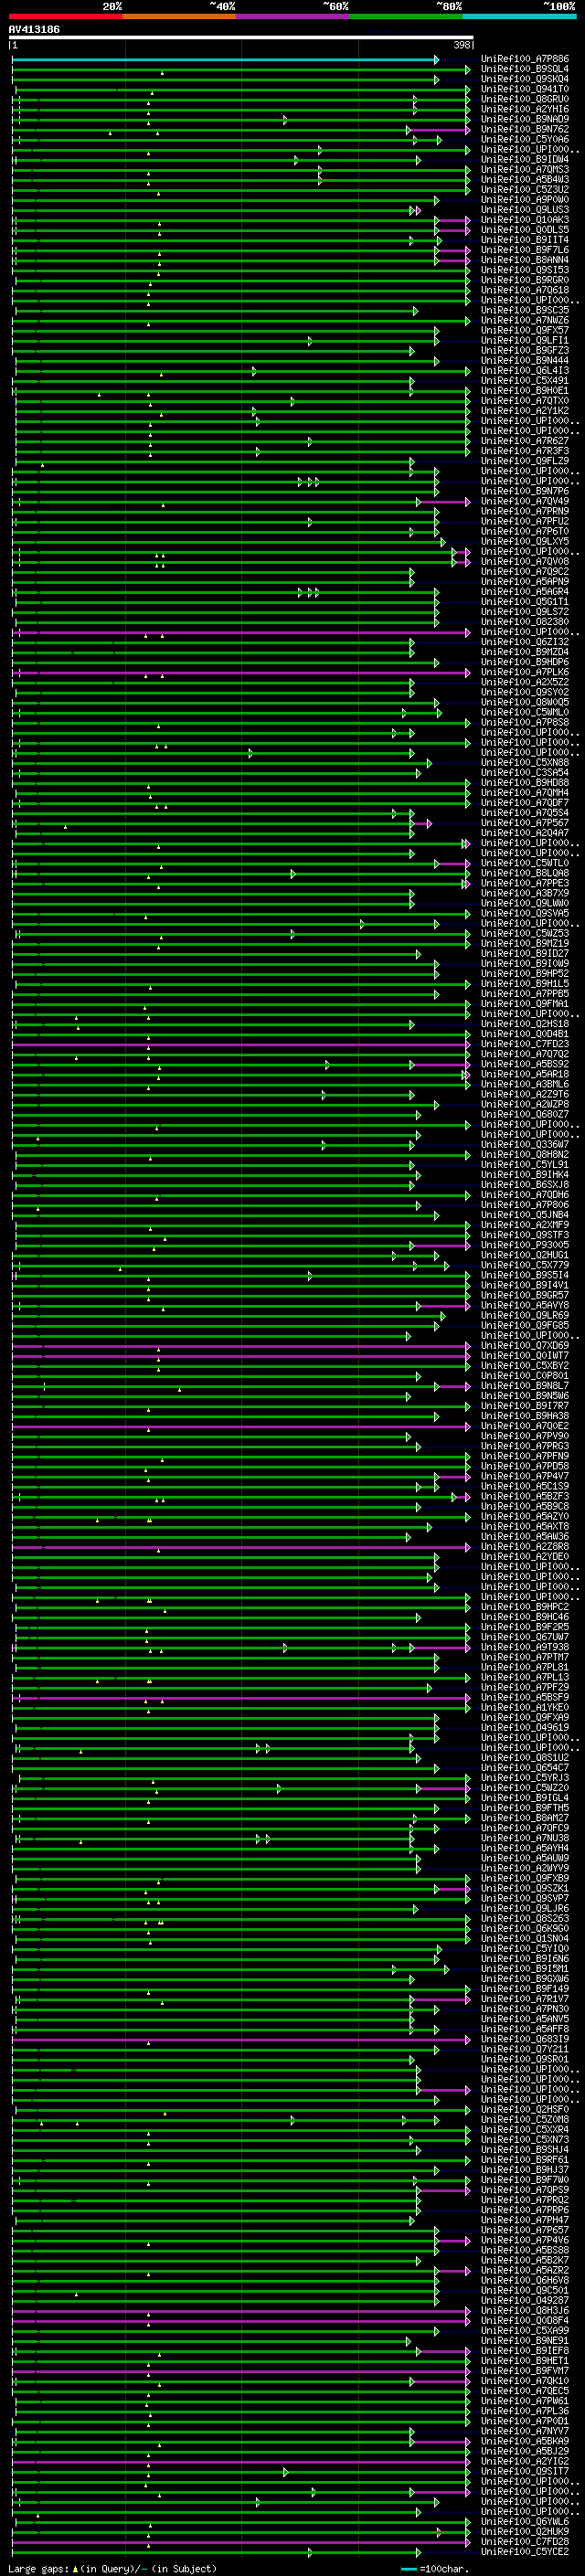Select hit label UniRef100_Q9FX57
The height and width of the screenshot is (2576, 585).
[x=525, y=330]
